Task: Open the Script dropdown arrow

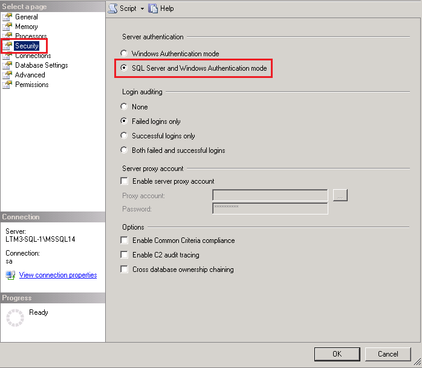Action: point(142,9)
